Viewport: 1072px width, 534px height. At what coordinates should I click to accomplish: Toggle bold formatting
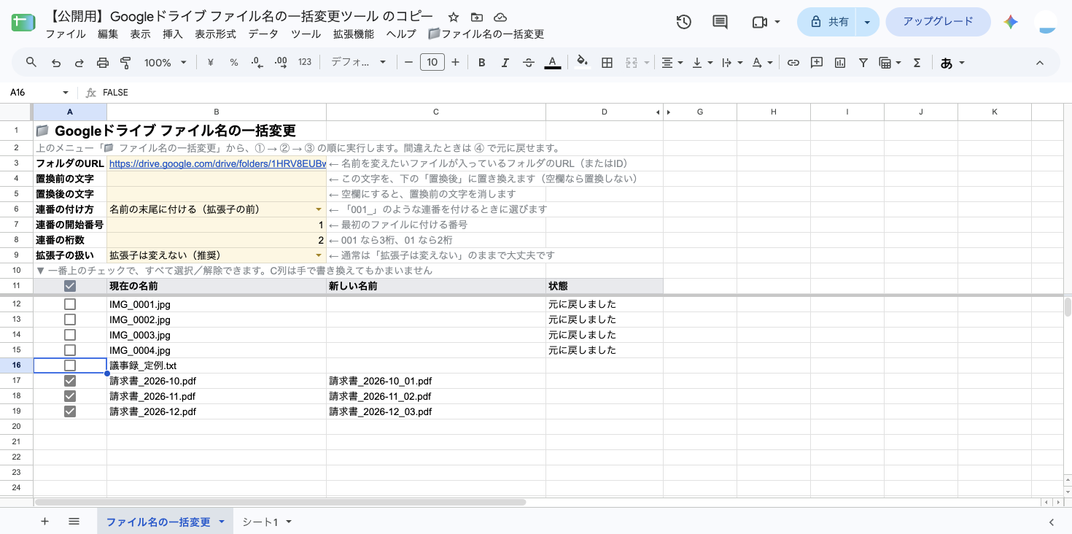coord(481,63)
